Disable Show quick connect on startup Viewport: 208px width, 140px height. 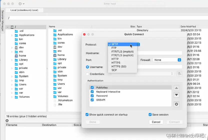(87, 115)
